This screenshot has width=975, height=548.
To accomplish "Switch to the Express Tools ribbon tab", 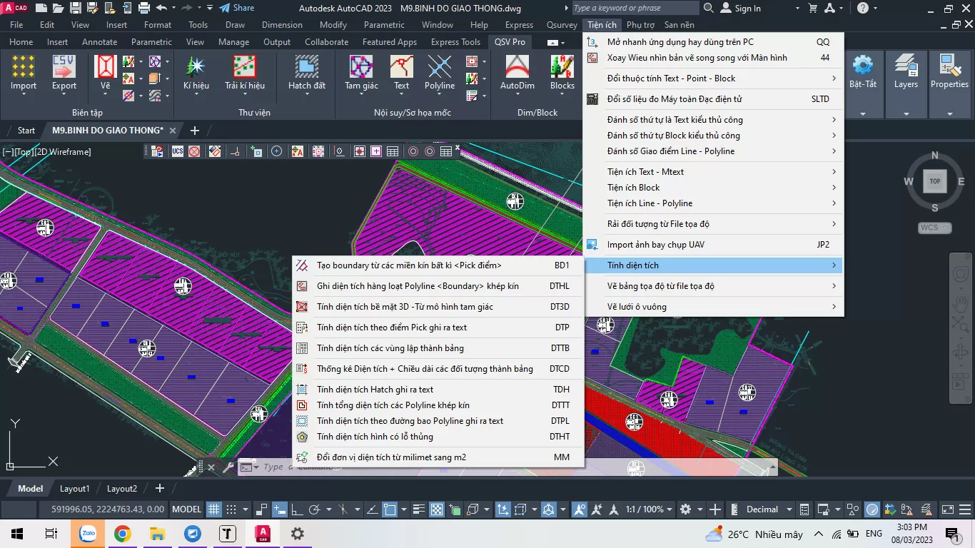I will click(455, 41).
